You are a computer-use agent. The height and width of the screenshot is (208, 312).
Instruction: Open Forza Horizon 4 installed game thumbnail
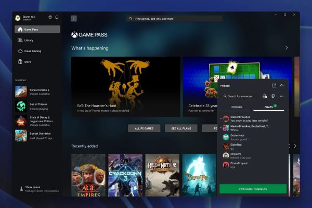tap(21, 92)
